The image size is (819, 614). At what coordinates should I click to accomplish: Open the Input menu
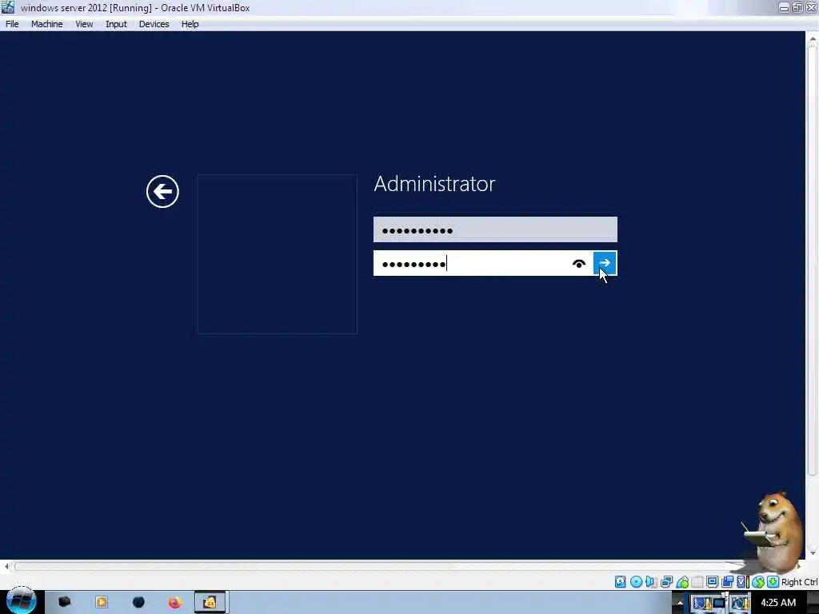[116, 24]
